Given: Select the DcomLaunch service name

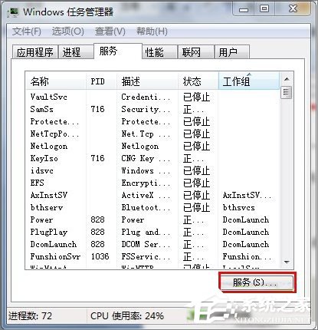Looking at the screenshot, I should coord(54,244).
